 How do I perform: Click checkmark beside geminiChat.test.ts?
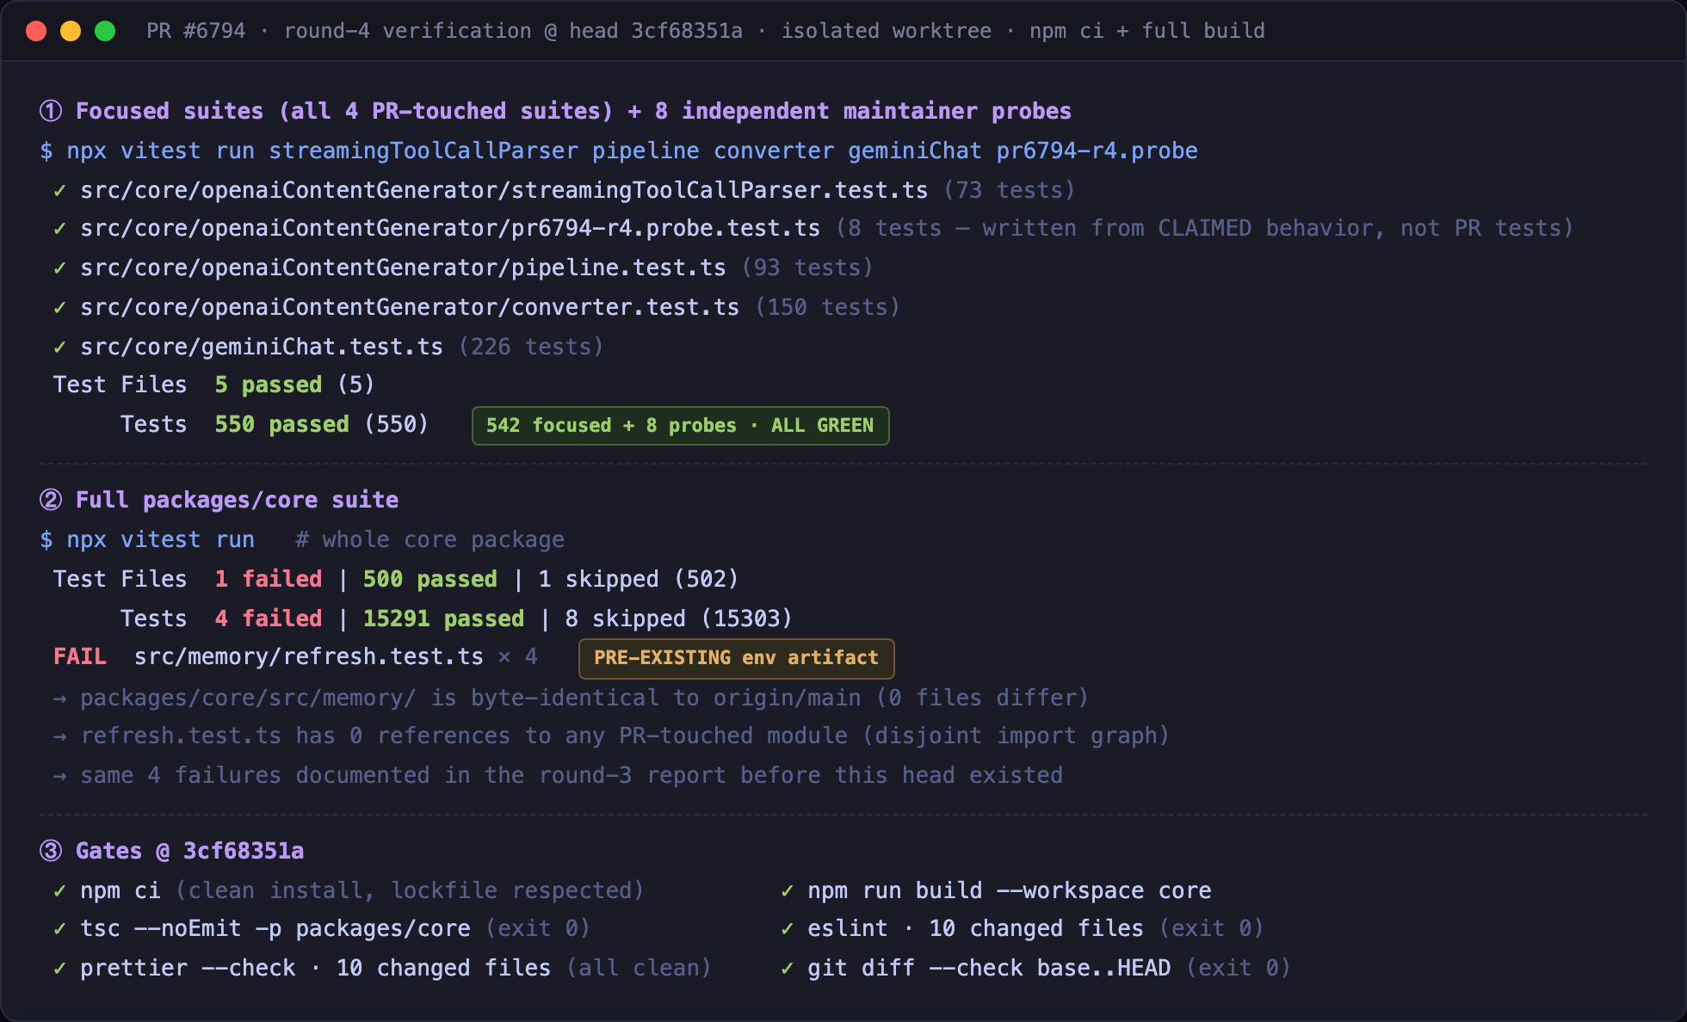pos(59,347)
